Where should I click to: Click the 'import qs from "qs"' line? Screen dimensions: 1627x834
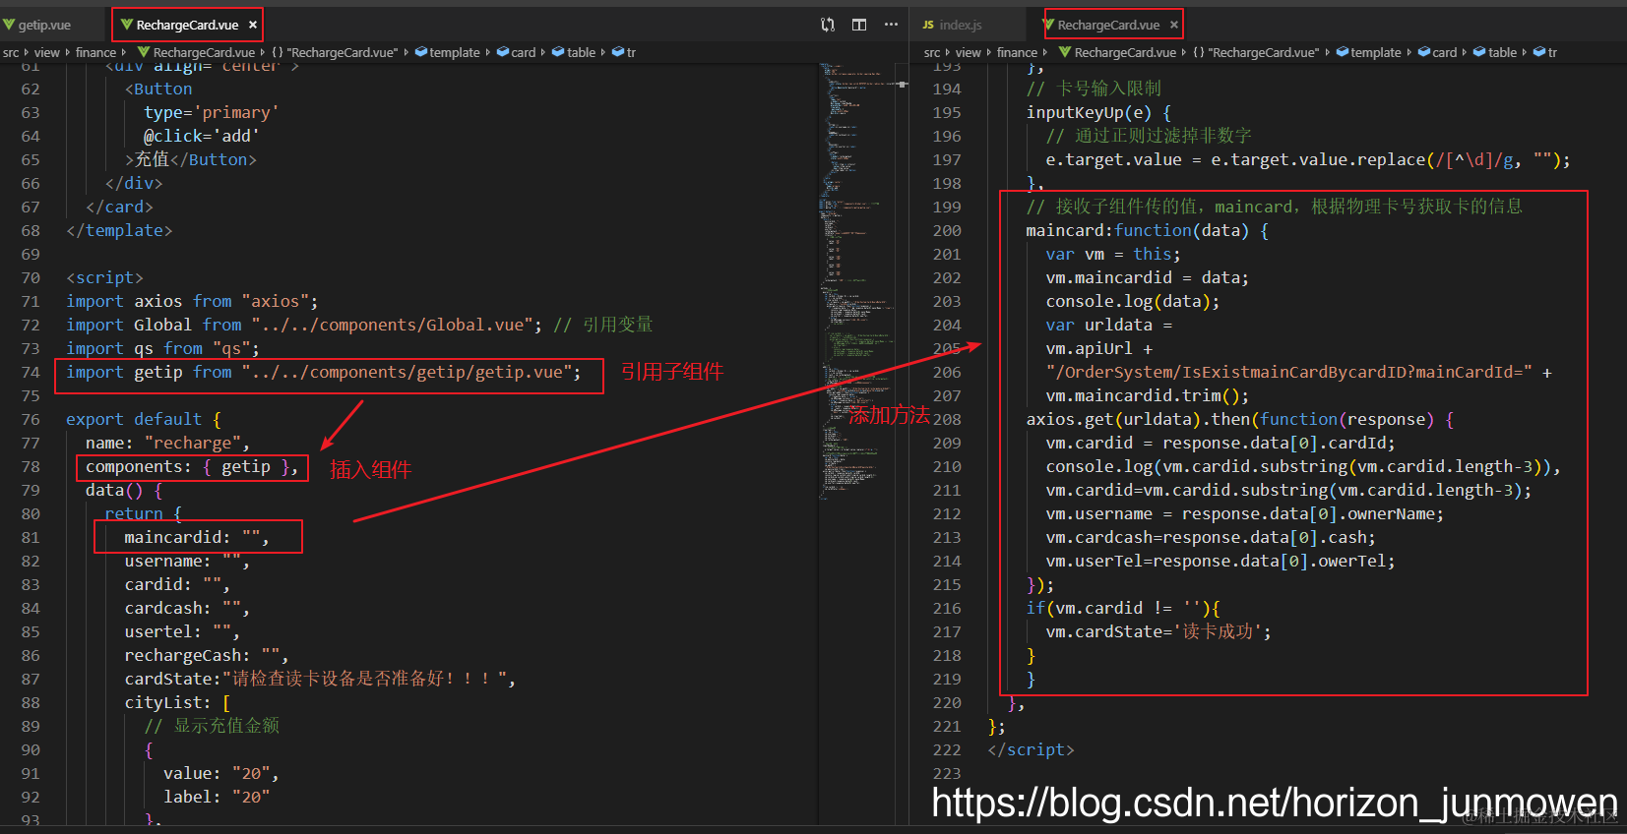point(162,348)
